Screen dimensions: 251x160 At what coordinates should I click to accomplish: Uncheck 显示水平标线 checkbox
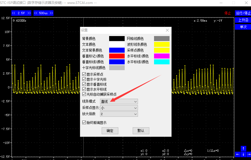coord(84,89)
